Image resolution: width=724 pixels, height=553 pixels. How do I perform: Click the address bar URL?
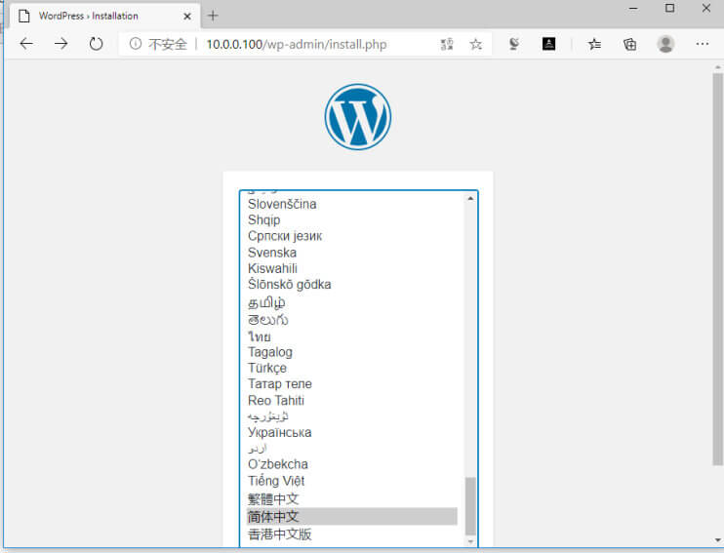(x=296, y=44)
